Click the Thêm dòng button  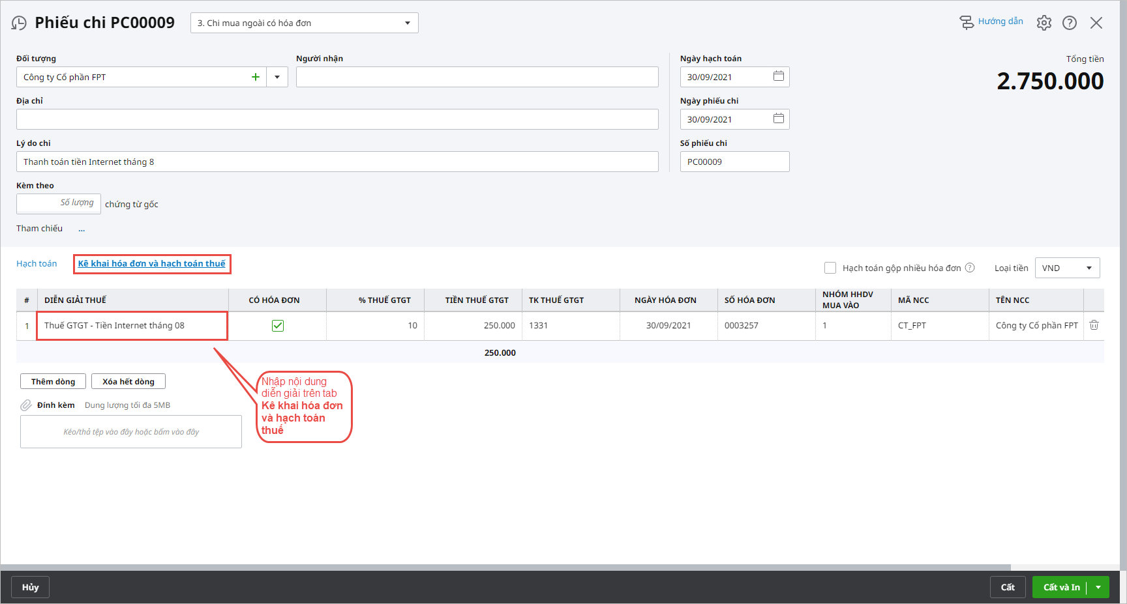point(53,381)
